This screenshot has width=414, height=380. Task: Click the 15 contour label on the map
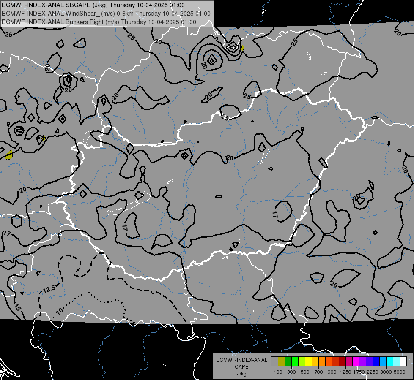[x=17, y=307]
